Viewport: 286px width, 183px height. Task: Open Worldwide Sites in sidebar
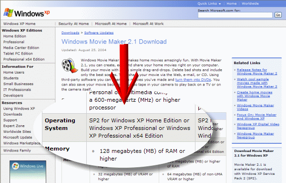pyautogui.click(x=17, y=131)
